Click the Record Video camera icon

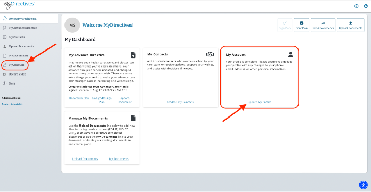(x=5, y=74)
